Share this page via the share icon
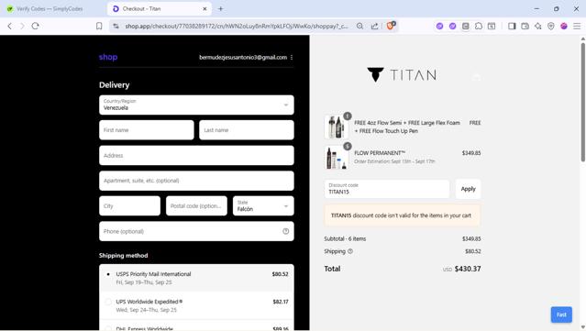This screenshot has width=586, height=331. pos(374,26)
